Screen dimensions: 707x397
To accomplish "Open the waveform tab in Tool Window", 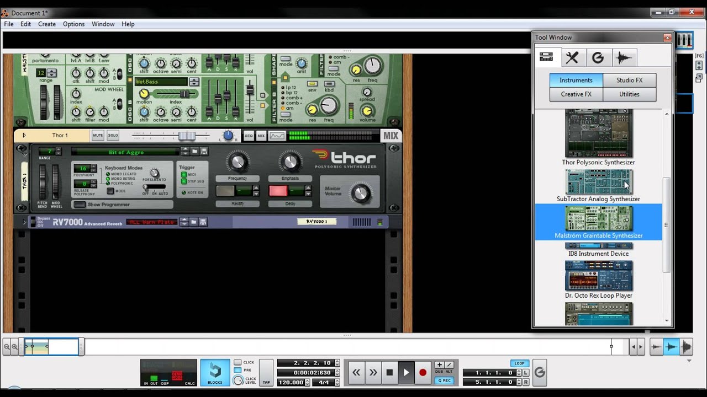I will coord(624,57).
